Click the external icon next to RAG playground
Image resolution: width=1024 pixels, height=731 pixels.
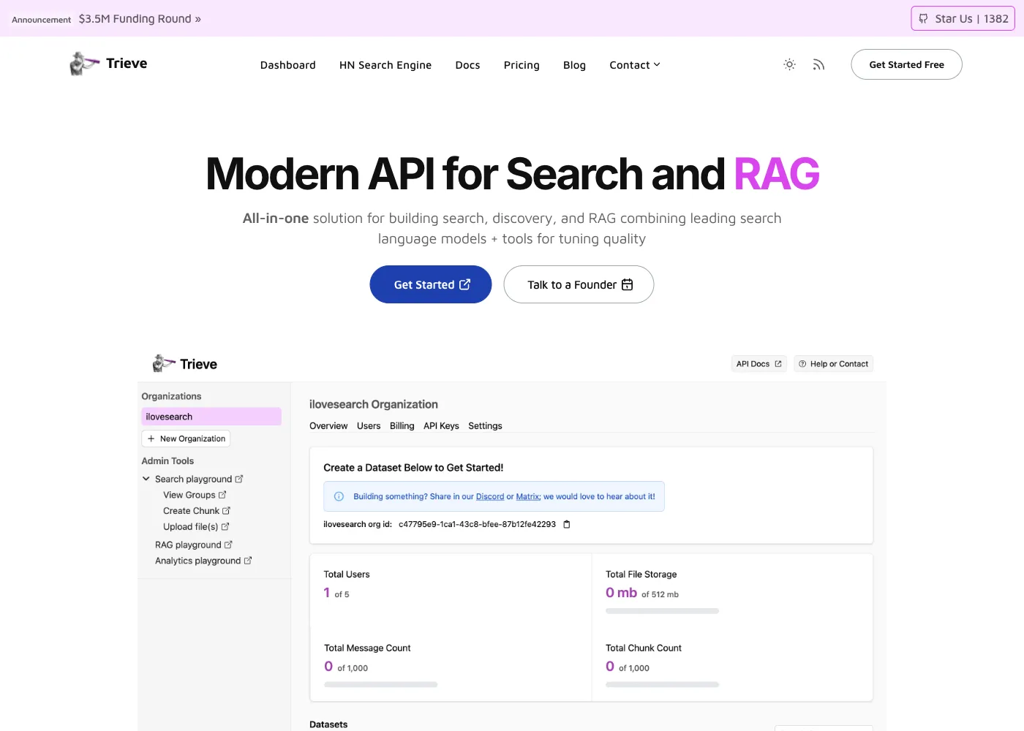pos(228,545)
